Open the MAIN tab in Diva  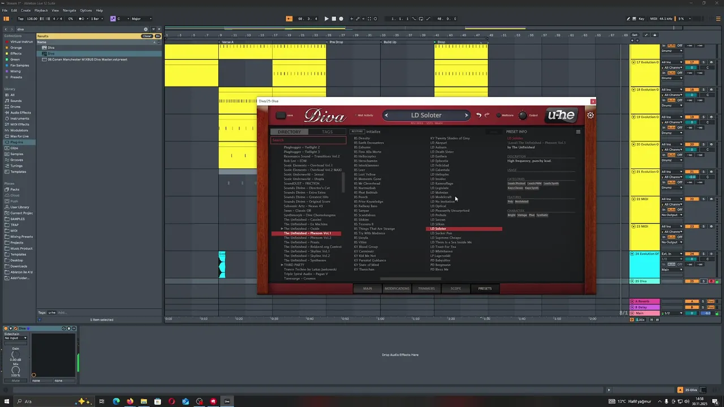pyautogui.click(x=368, y=288)
